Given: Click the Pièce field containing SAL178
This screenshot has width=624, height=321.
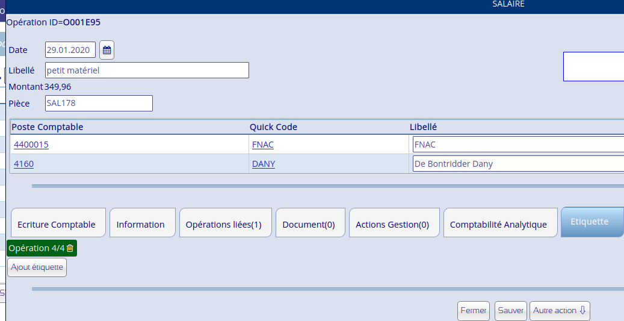Looking at the screenshot, I should pos(98,103).
